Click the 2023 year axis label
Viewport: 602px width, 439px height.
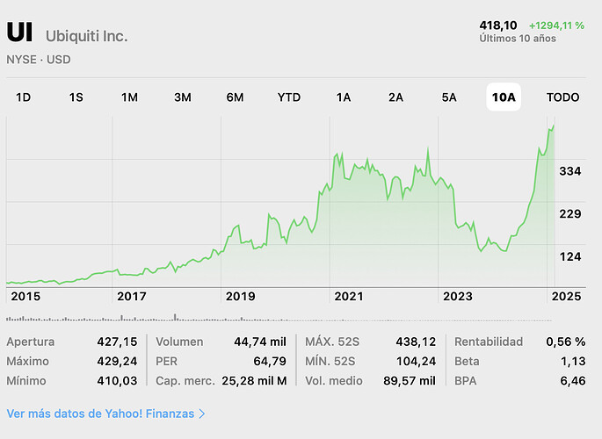pyautogui.click(x=458, y=297)
